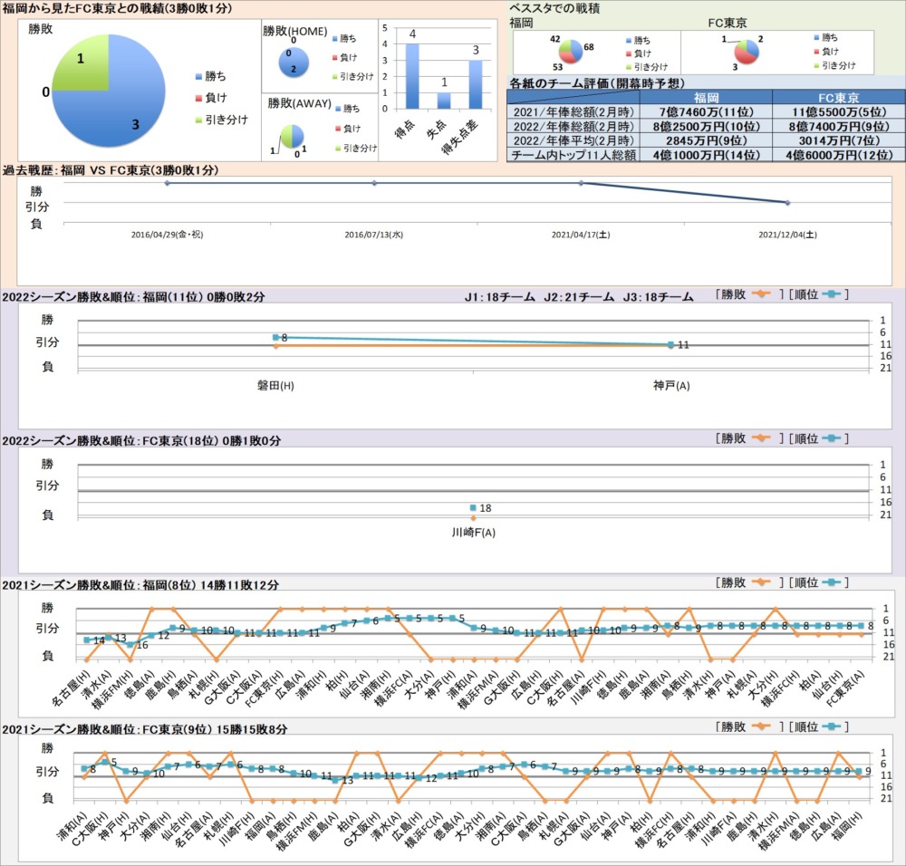Select the 負け red legend swatch beside the main pie
The width and height of the screenshot is (906, 866).
(x=198, y=98)
